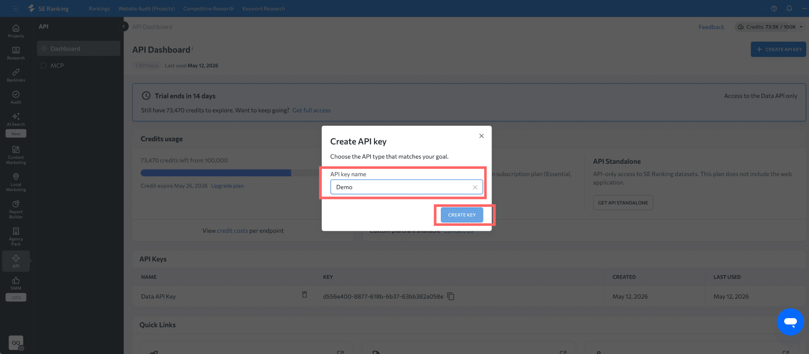
Task: Click the API Dashboard breadcrumb
Action: pyautogui.click(x=152, y=27)
